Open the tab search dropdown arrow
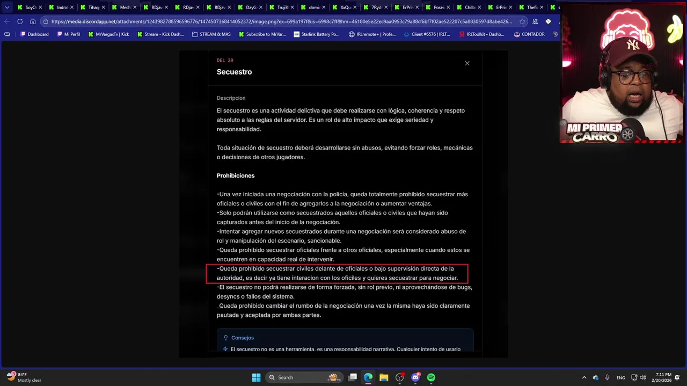The width and height of the screenshot is (687, 386). [x=6, y=8]
